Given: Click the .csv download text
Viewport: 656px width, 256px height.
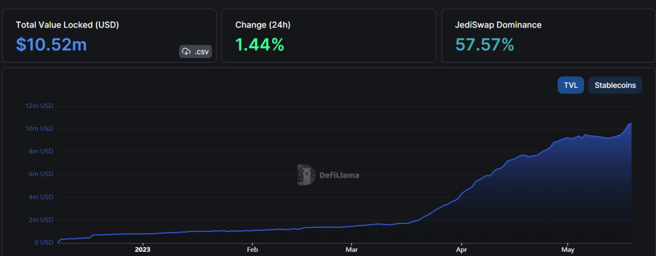Looking at the screenshot, I should pyautogui.click(x=202, y=52).
